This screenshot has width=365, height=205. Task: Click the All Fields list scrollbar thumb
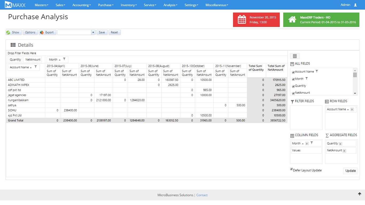pos(355,75)
